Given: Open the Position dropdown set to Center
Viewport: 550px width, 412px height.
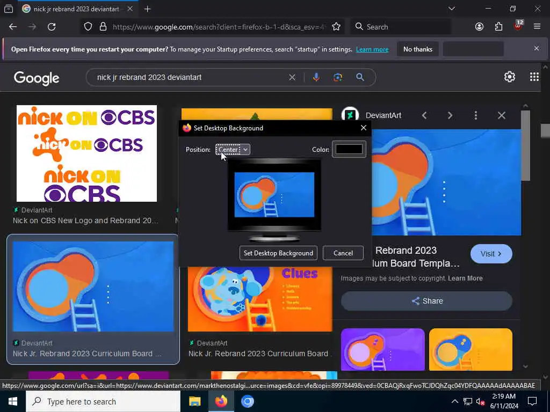Looking at the screenshot, I should [233, 150].
